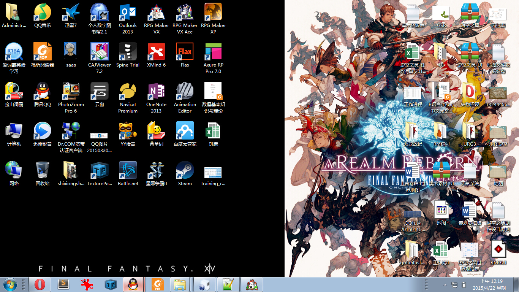This screenshot has width=519, height=292.
Task: Click the YY语音 desktop shortcut
Action: 128,135
